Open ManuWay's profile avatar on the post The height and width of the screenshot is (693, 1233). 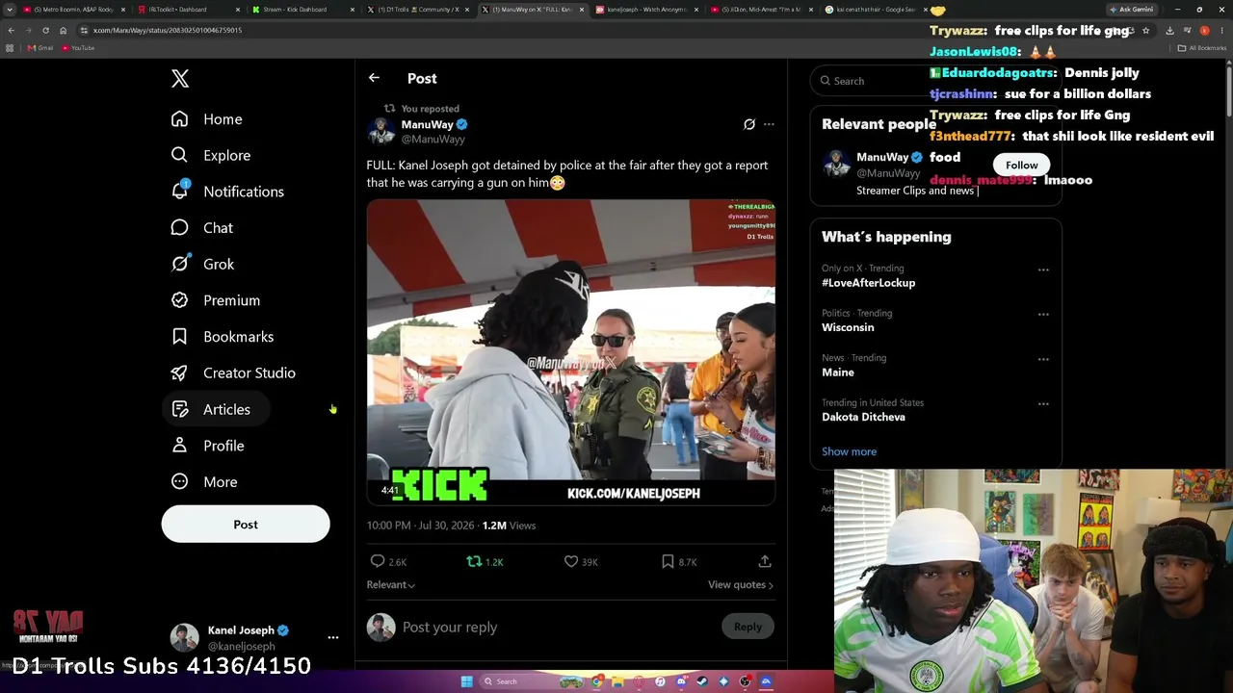381,131
